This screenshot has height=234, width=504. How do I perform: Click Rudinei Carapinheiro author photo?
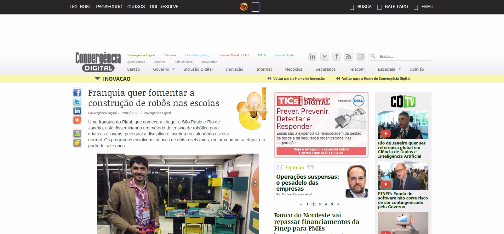[357, 181]
